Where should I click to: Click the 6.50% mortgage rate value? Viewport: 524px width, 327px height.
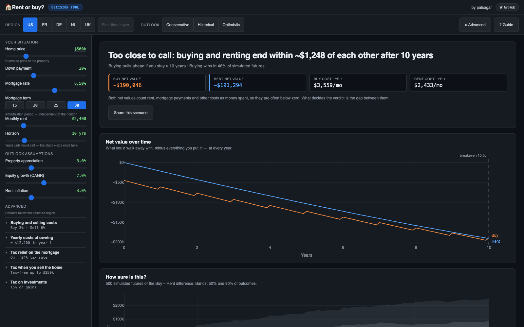80,83
